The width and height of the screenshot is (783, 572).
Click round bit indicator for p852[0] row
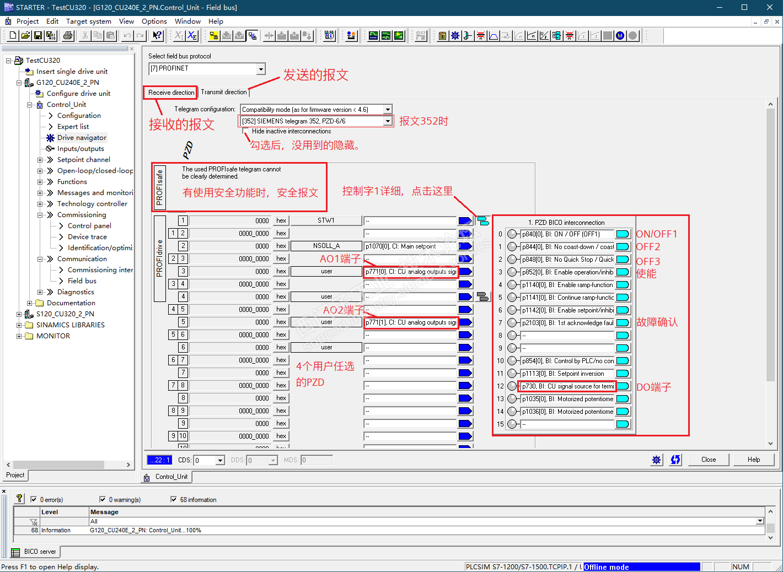(512, 272)
